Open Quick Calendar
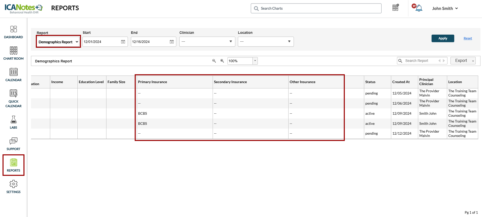Viewport: 482px width, 217px height. (13, 98)
